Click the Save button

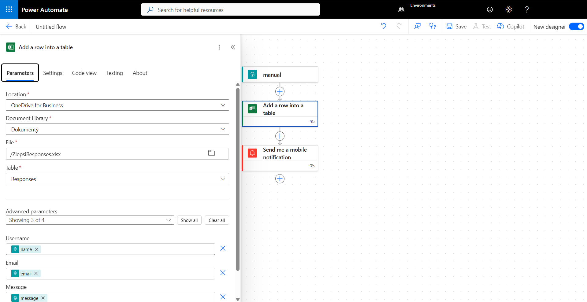pyautogui.click(x=456, y=27)
